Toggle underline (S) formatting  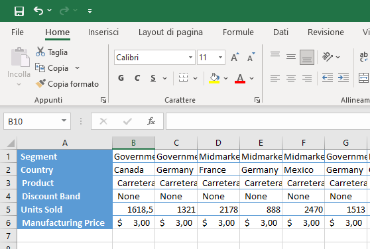point(153,78)
